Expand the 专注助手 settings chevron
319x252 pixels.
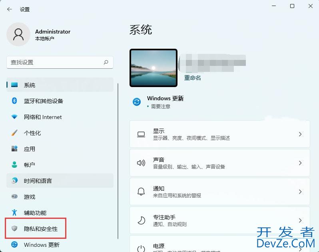[x=300, y=220]
